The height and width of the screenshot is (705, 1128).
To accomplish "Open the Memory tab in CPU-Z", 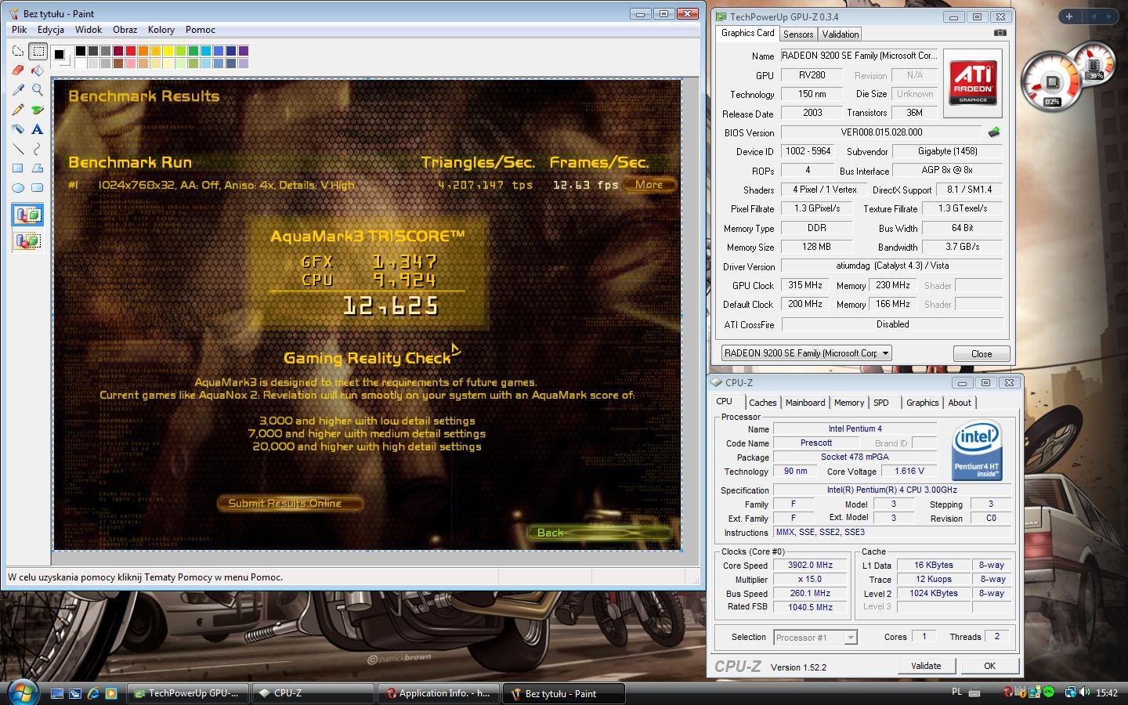I will tap(849, 403).
